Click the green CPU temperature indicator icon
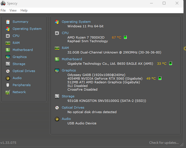The width and height of the screenshot is (186, 148). pyautogui.click(x=125, y=37)
